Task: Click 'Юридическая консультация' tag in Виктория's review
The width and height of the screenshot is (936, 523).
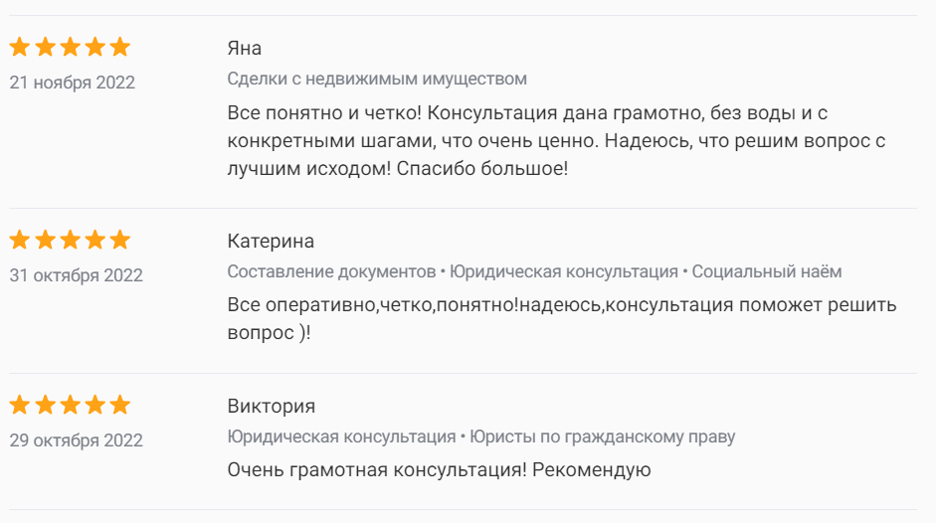Action: tap(341, 437)
